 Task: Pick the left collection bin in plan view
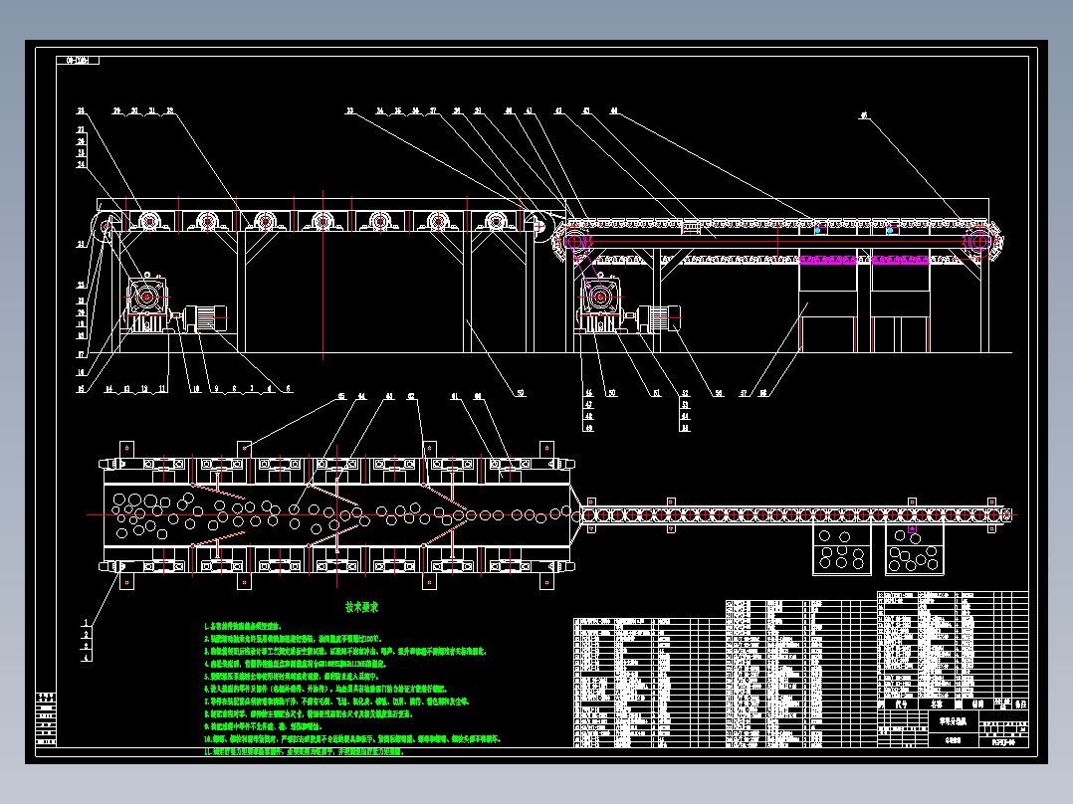pos(842,549)
